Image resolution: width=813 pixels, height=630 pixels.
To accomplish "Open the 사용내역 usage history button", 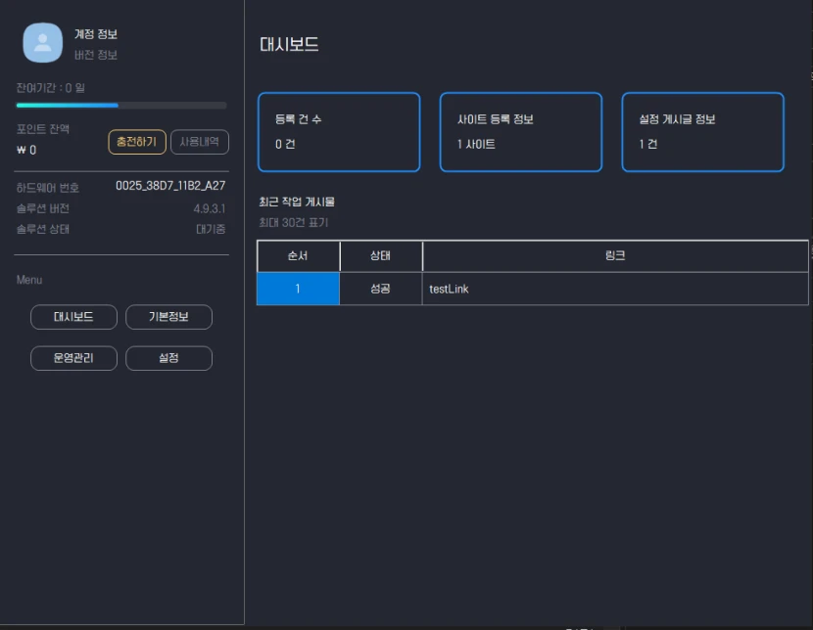I will point(200,142).
